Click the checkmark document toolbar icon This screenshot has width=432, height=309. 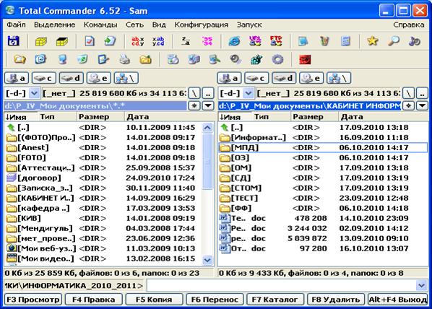tap(90, 41)
